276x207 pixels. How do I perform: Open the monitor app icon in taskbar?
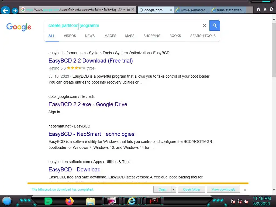pyautogui.click(x=111, y=201)
